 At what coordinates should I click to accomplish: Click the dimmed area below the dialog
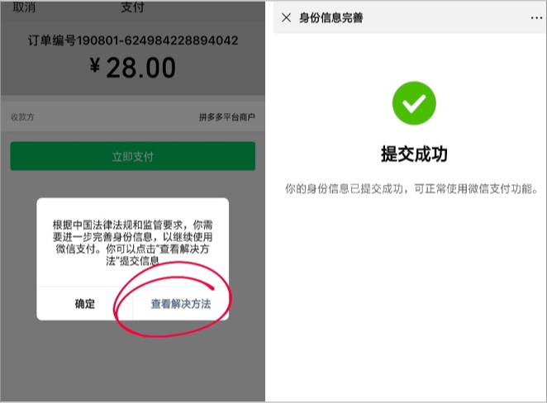[132, 363]
